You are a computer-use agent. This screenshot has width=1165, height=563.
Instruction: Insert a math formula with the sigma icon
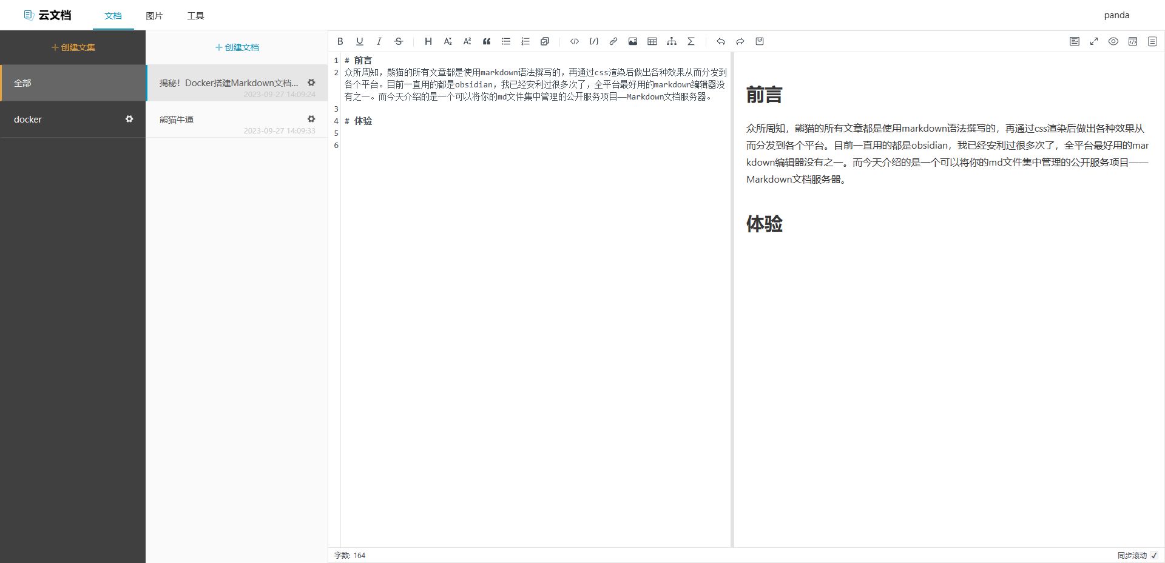[x=691, y=41]
